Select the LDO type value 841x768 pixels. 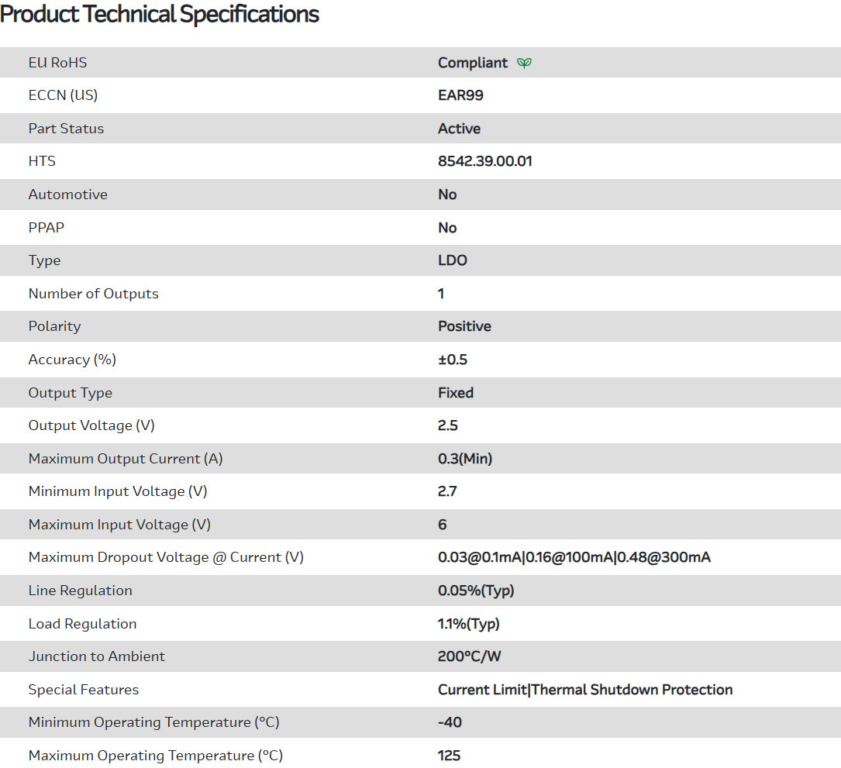(453, 260)
